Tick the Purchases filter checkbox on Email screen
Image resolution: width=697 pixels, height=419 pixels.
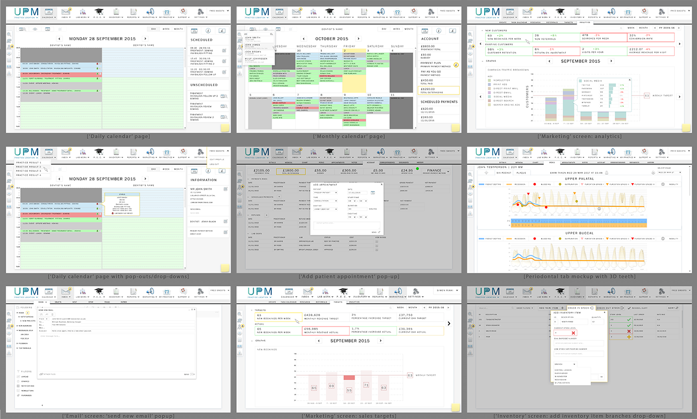click(x=18, y=395)
